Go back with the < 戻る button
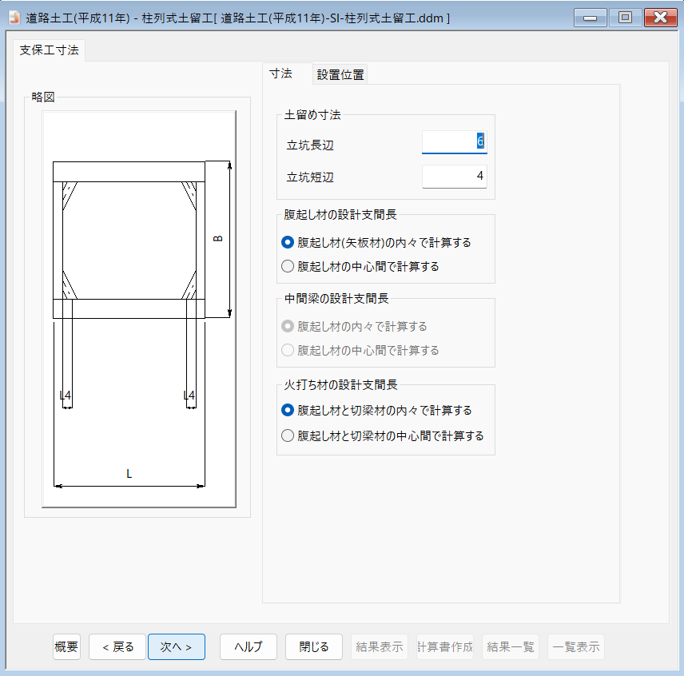This screenshot has width=684, height=676. click(x=117, y=646)
